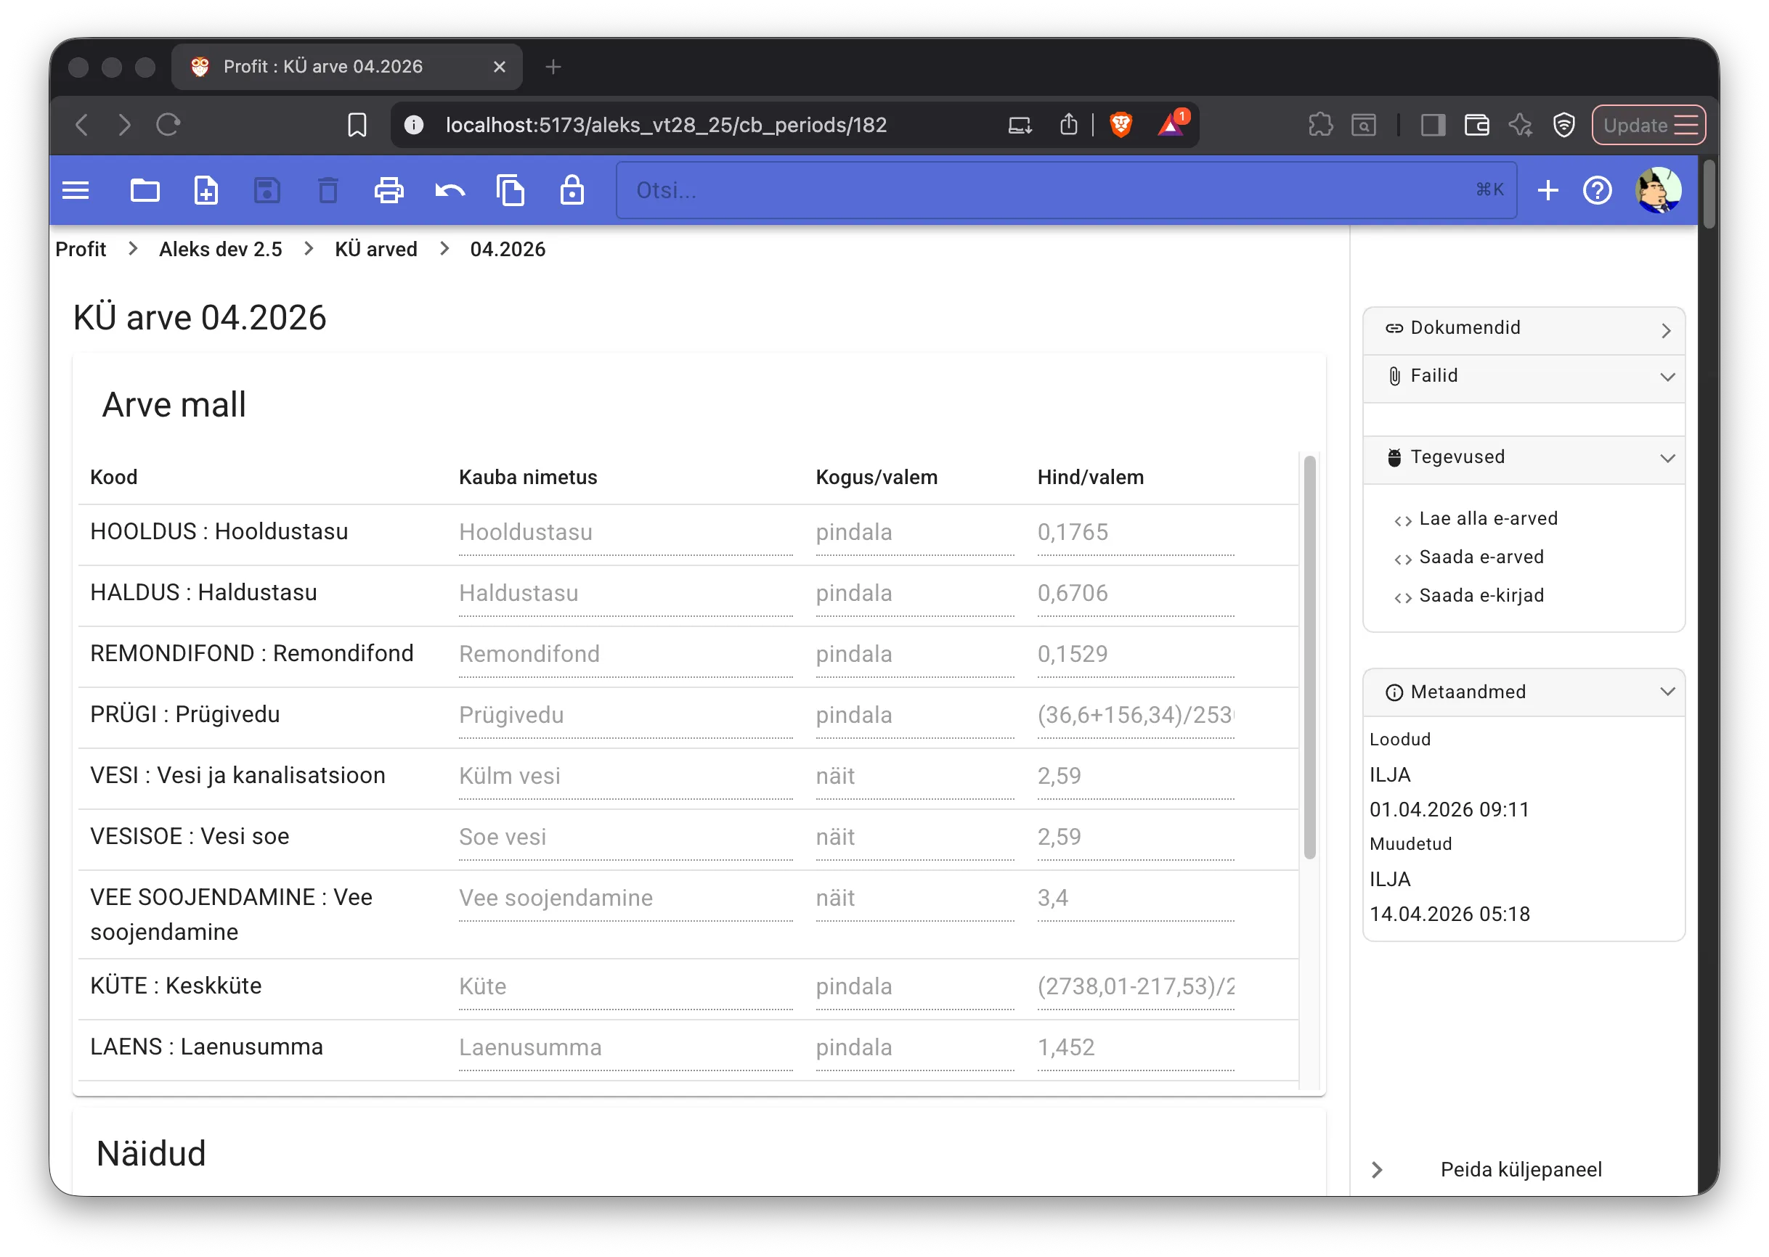1769x1257 pixels.
Task: Go to Profit breadcrumb
Action: click(x=81, y=249)
